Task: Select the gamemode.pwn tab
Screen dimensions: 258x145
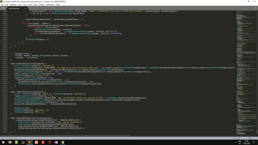Action: (x=14, y=8)
